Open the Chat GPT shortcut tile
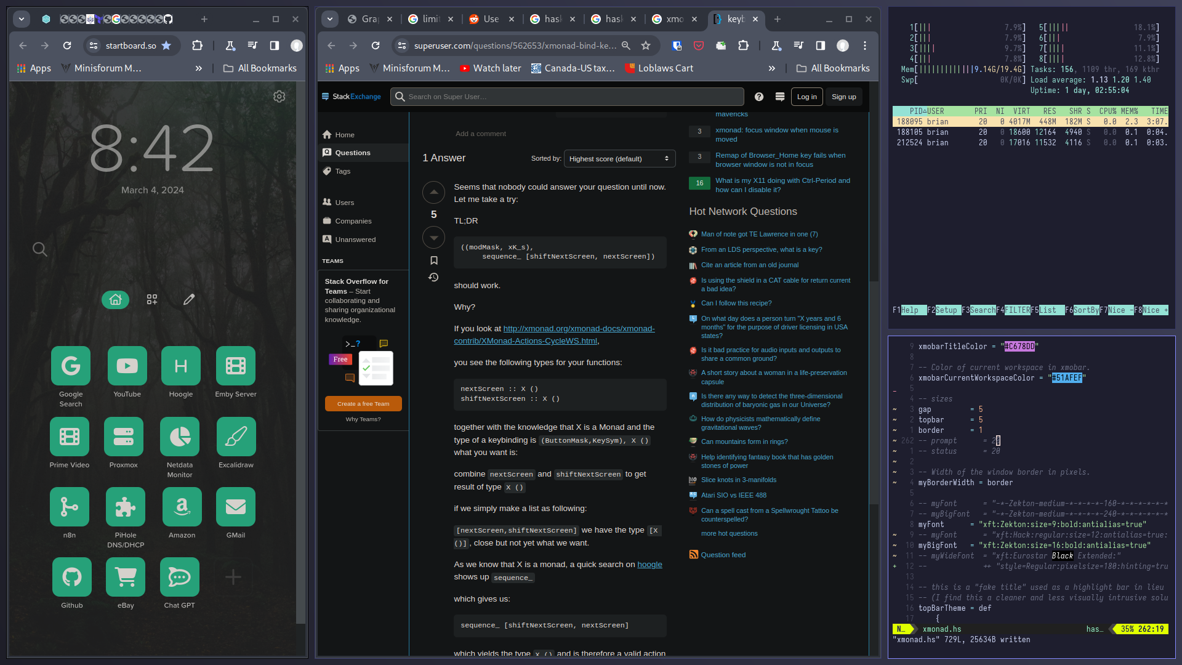 tap(180, 578)
